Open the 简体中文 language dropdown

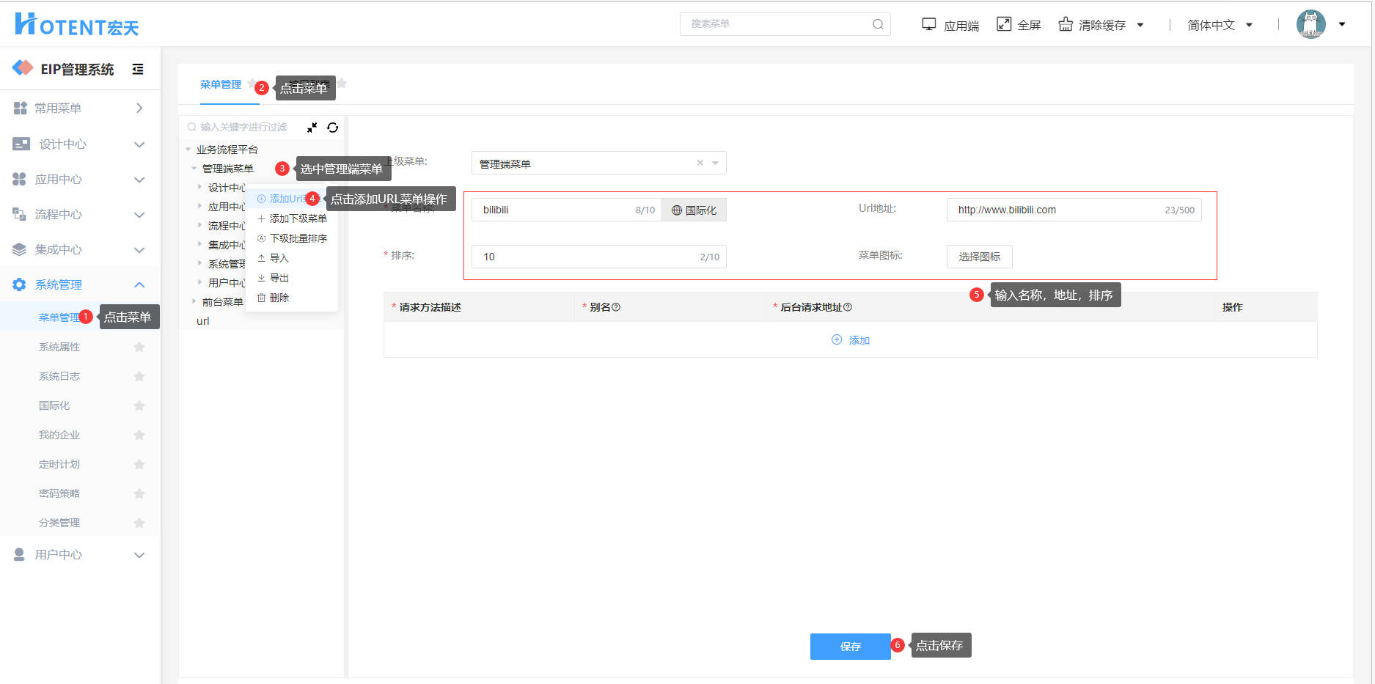(1220, 25)
